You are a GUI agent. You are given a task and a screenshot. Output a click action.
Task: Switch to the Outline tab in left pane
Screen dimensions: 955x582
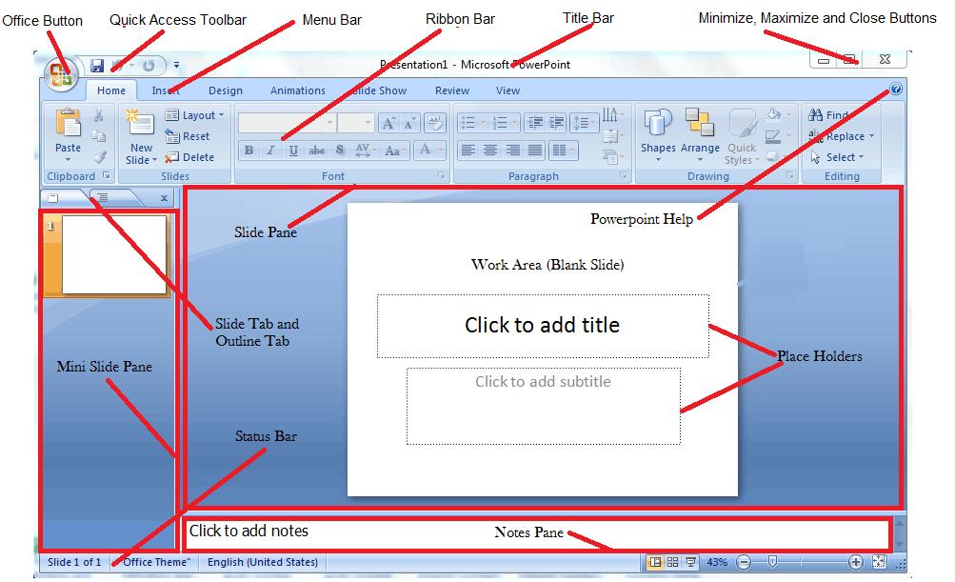point(104,197)
